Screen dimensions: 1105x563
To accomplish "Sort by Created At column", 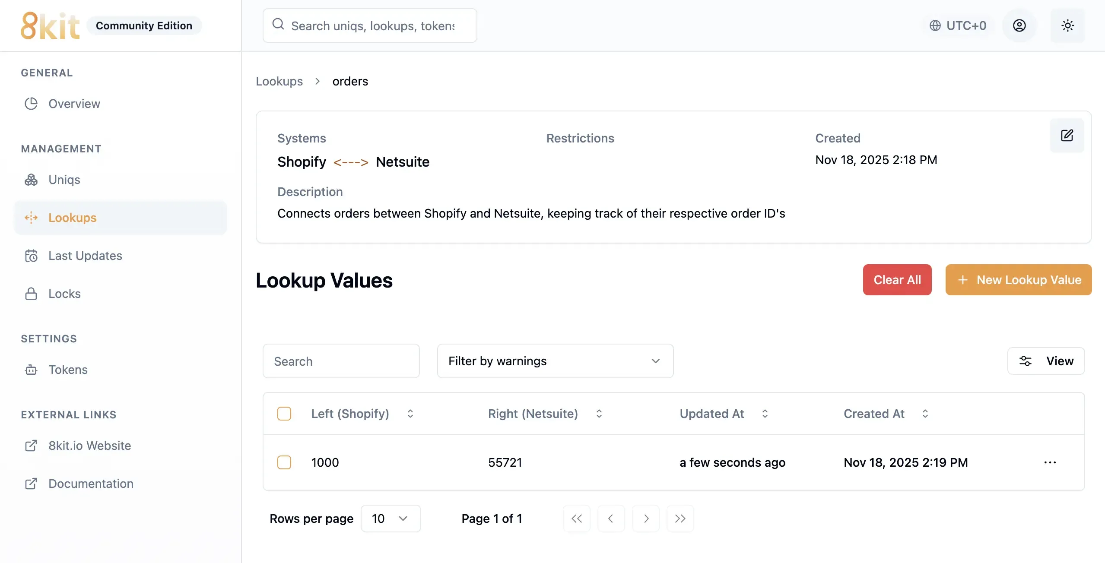I will pos(886,414).
